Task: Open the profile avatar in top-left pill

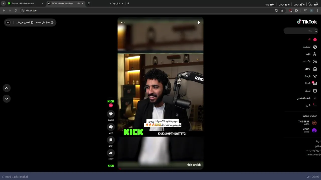Action: [x=8, y=22]
